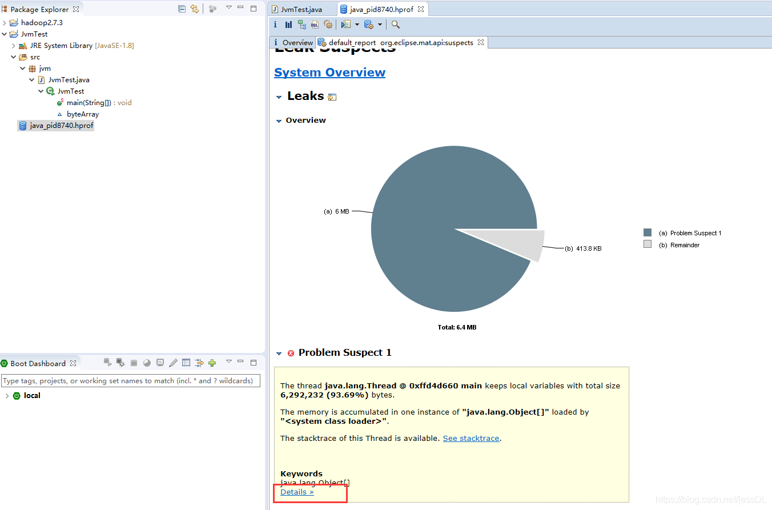Select main(String[]) method in tree
This screenshot has height=510, width=772.
[94, 103]
